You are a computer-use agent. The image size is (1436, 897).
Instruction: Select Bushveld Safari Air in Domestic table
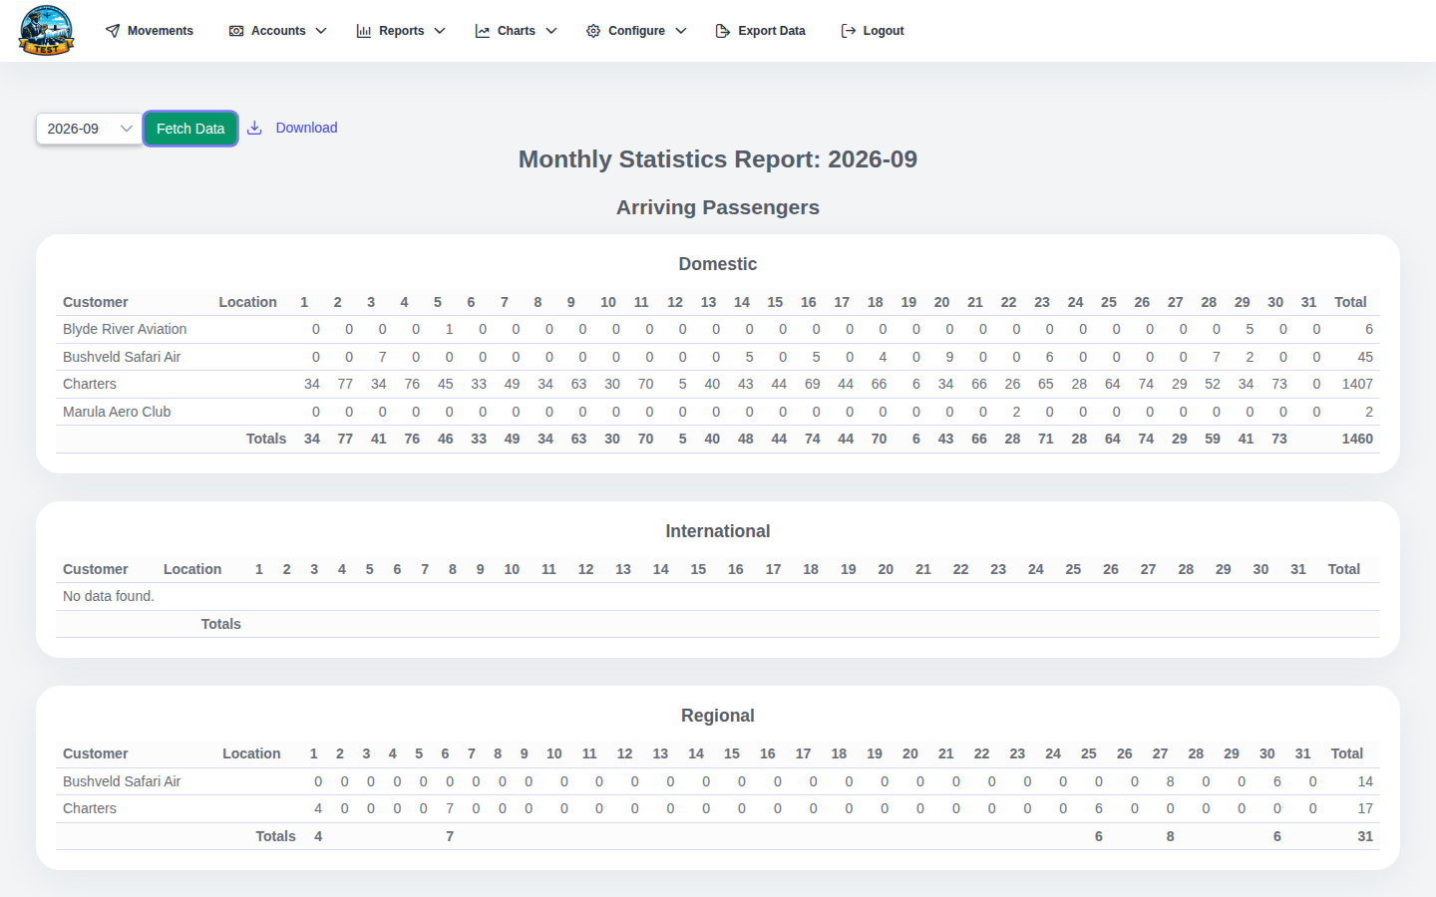[x=122, y=357]
